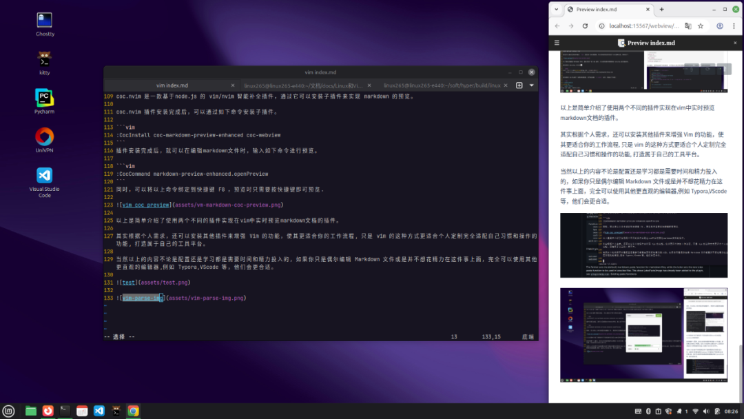This screenshot has height=419, width=744.
Task: Click the assets/vm-markdown-coc-preview.png path
Action: (228, 205)
